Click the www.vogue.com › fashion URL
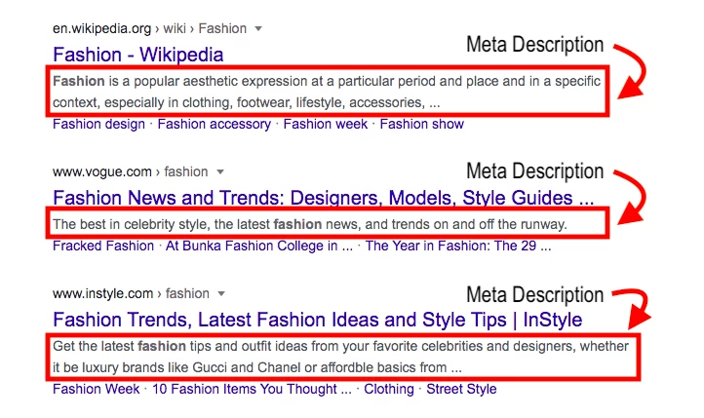Viewport: 704px width, 418px height. 131,171
